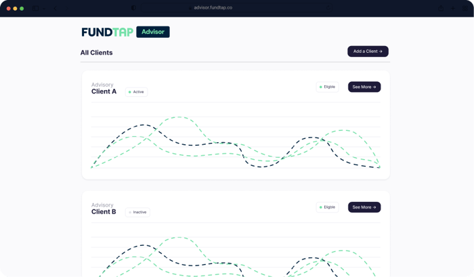This screenshot has width=474, height=277.
Task: Click the Add a Client button
Action: coord(368,51)
